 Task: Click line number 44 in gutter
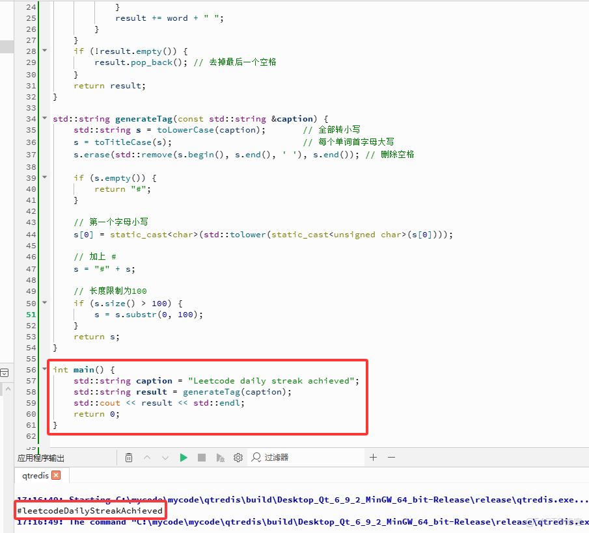click(x=31, y=235)
